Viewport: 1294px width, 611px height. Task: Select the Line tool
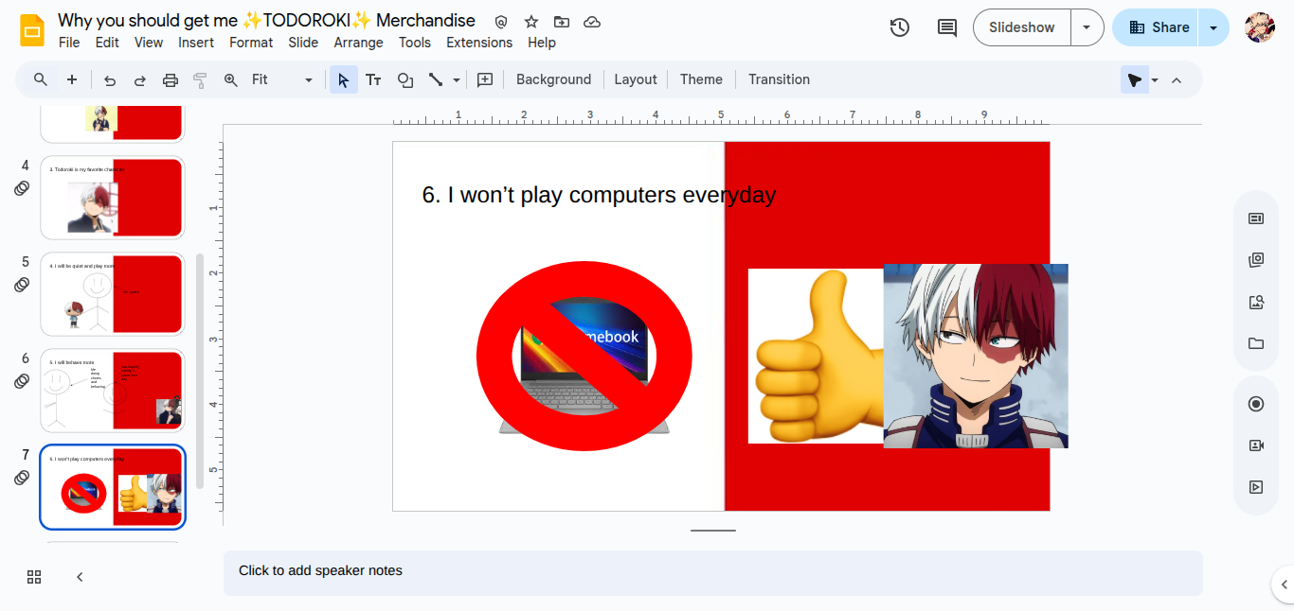436,79
